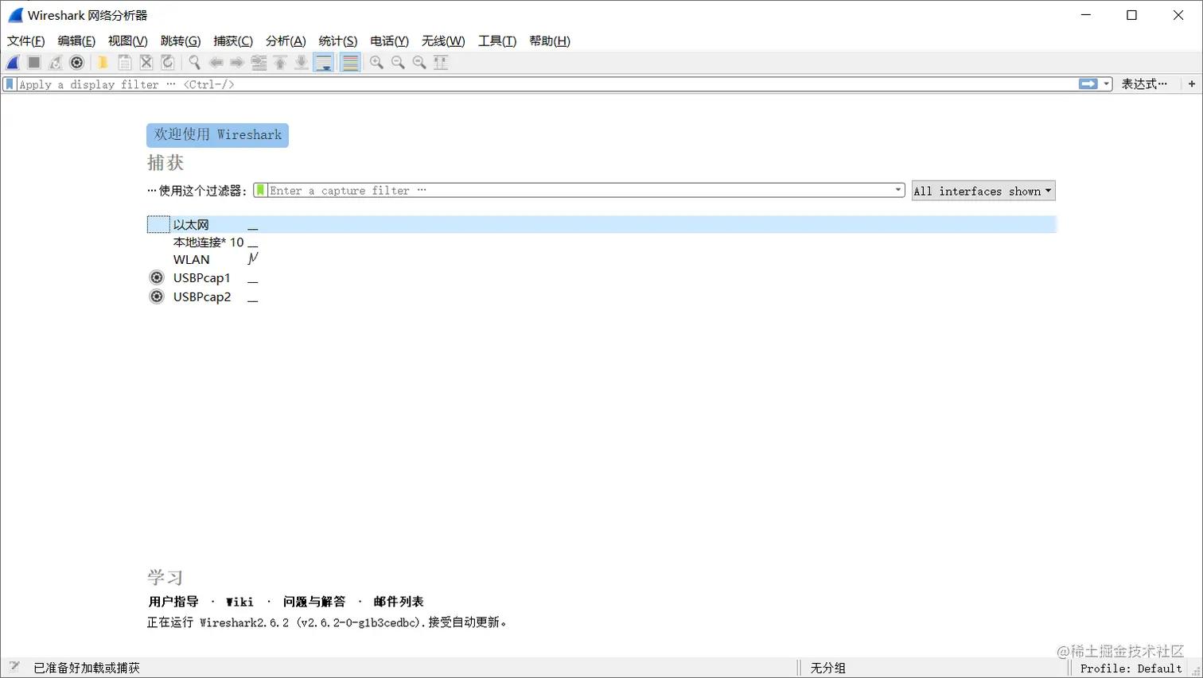1203x678 pixels.
Task: Open the 跳转(G) menu
Action: pyautogui.click(x=181, y=41)
